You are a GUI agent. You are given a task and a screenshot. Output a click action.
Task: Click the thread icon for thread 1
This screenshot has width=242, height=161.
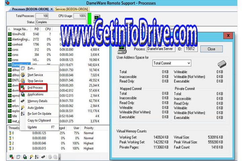click(x=10, y=138)
